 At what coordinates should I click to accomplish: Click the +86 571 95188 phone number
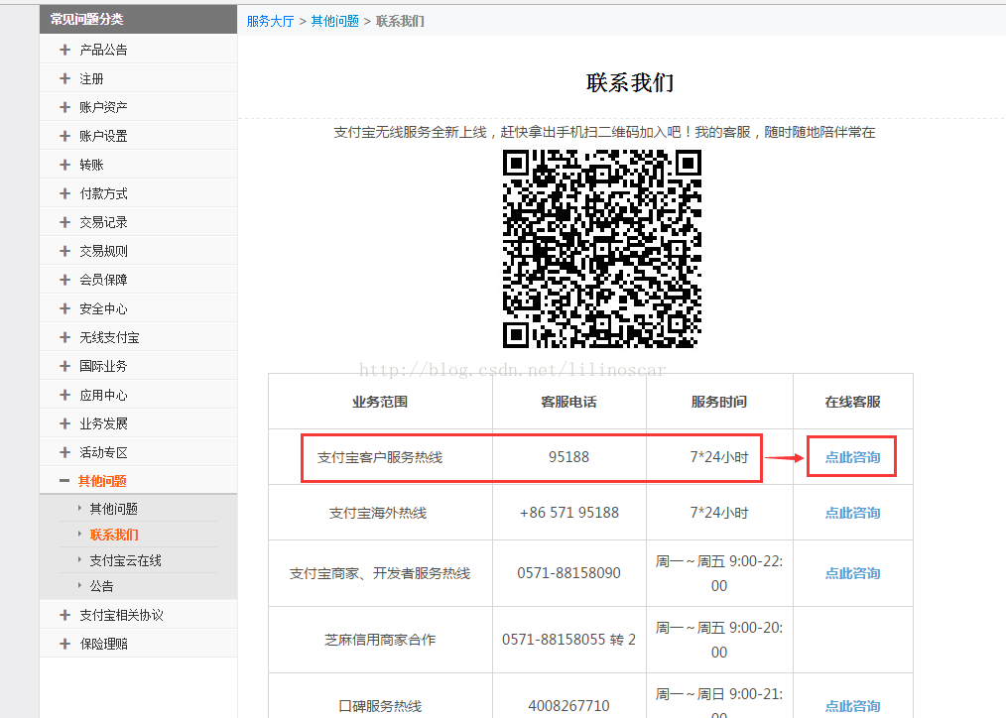tap(569, 513)
